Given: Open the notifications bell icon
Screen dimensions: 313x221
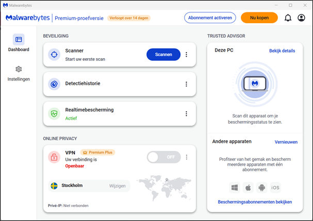Looking at the screenshot, I should point(288,18).
